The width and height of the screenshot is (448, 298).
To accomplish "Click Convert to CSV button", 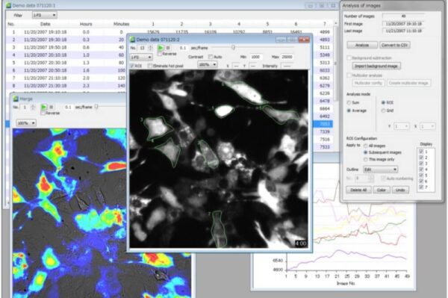I will pos(394,45).
